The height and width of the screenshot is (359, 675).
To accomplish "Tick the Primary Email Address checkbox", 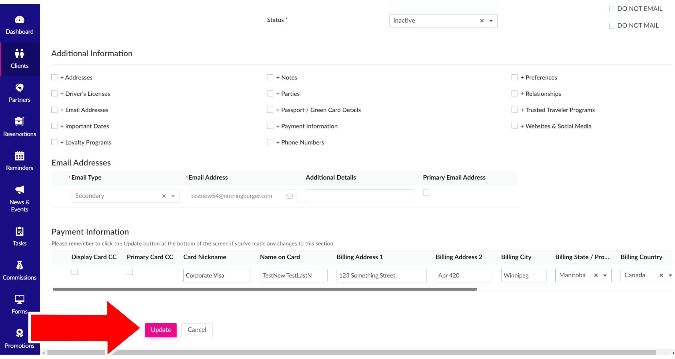I will (x=426, y=193).
